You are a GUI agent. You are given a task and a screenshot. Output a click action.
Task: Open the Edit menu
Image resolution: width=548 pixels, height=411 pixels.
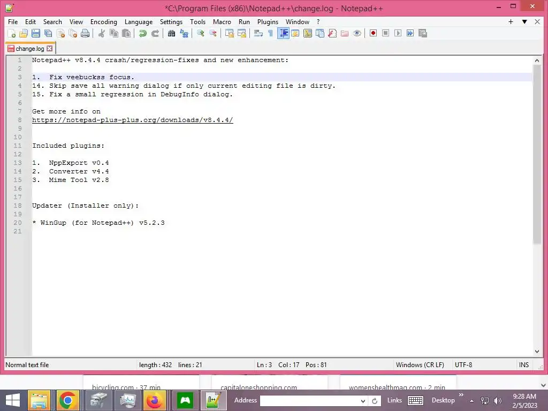click(x=31, y=21)
